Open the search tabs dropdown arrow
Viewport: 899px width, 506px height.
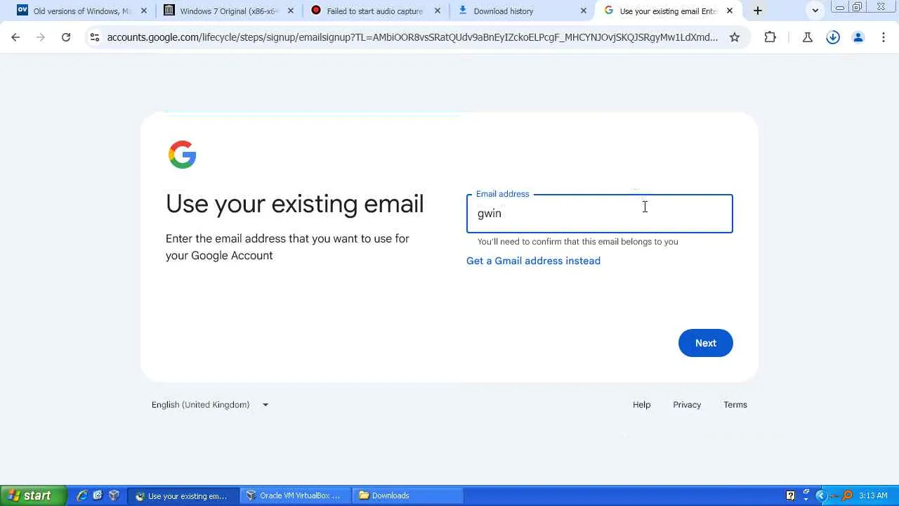click(x=815, y=11)
